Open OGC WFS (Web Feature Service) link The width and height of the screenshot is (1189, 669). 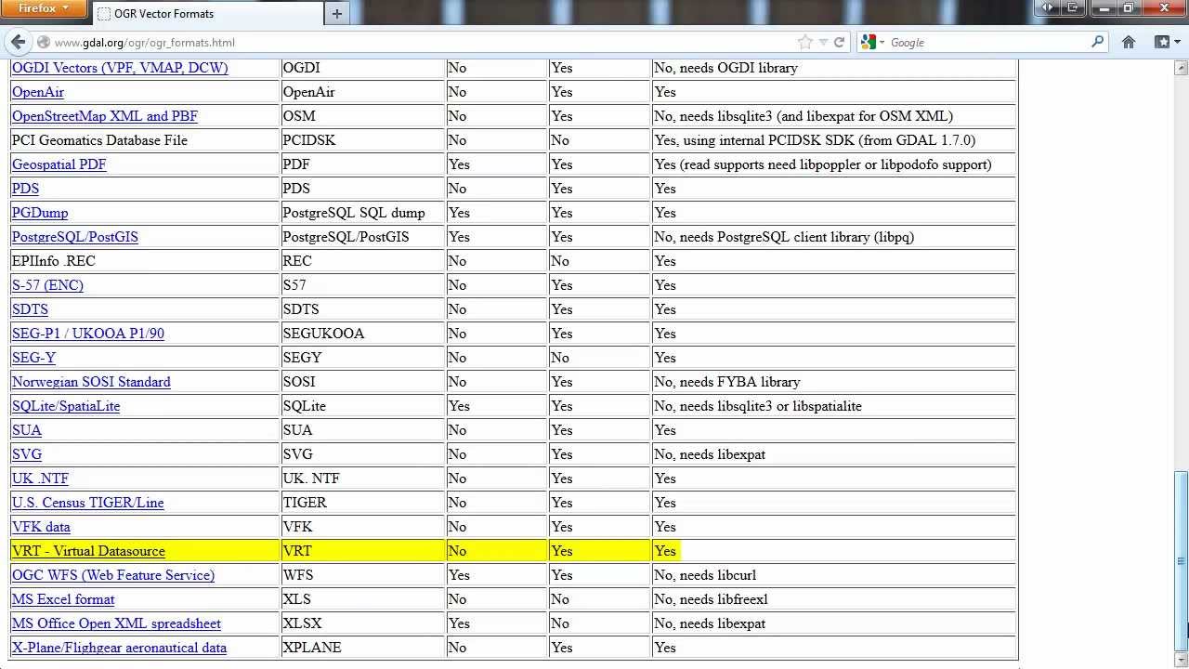click(x=113, y=575)
